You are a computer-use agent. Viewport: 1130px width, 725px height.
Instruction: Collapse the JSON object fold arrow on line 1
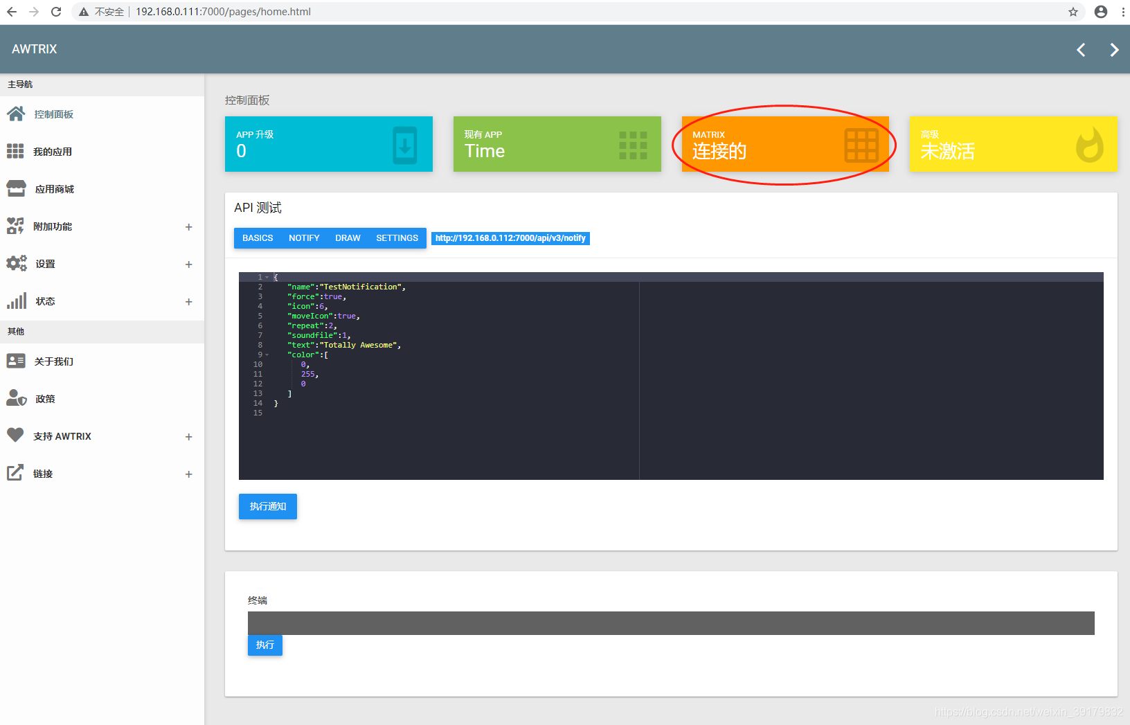[267, 277]
